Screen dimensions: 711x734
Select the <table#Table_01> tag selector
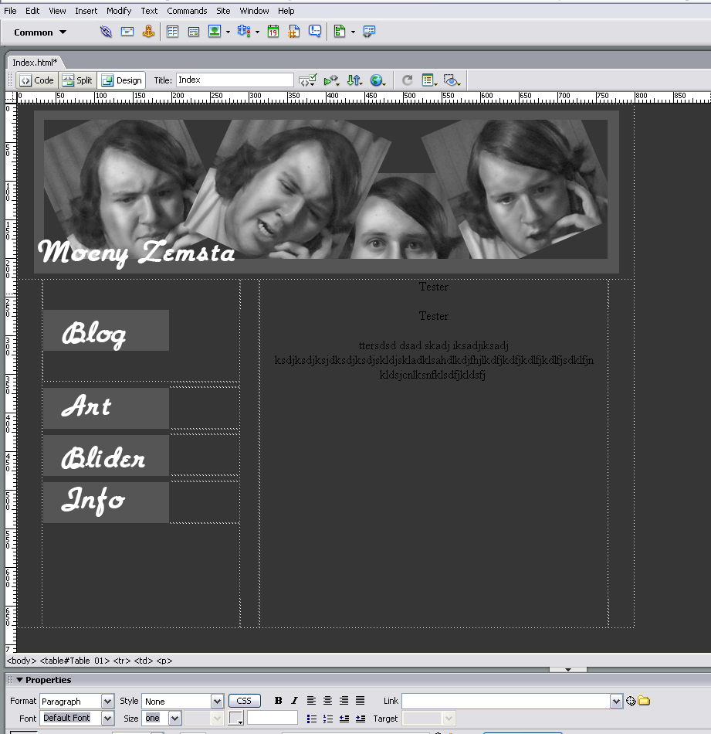[75, 661]
